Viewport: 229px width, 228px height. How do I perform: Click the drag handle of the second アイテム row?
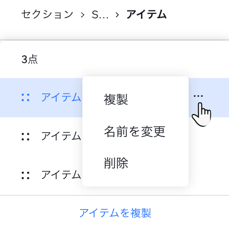click(25, 137)
